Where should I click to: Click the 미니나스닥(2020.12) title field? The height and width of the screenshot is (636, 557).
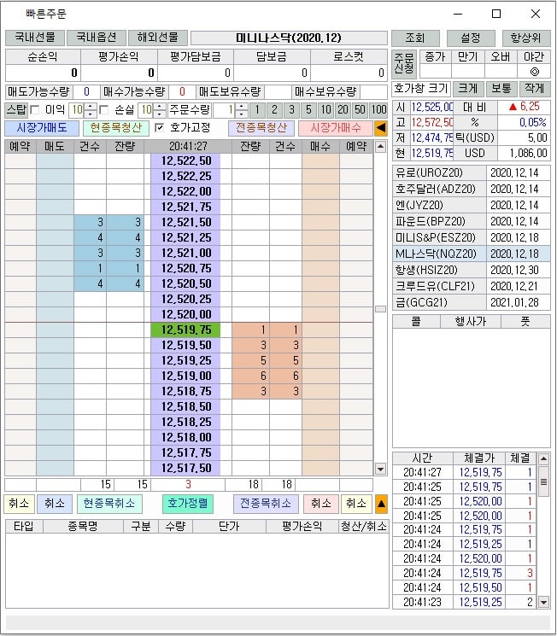coord(289,38)
